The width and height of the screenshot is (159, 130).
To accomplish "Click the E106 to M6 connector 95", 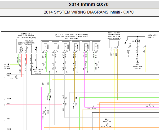I will [x=108, y=120].
